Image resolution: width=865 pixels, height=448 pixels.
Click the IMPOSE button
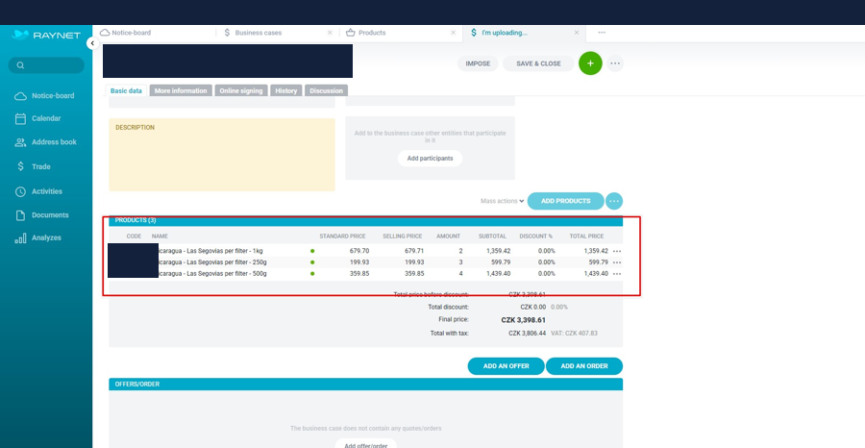point(478,63)
